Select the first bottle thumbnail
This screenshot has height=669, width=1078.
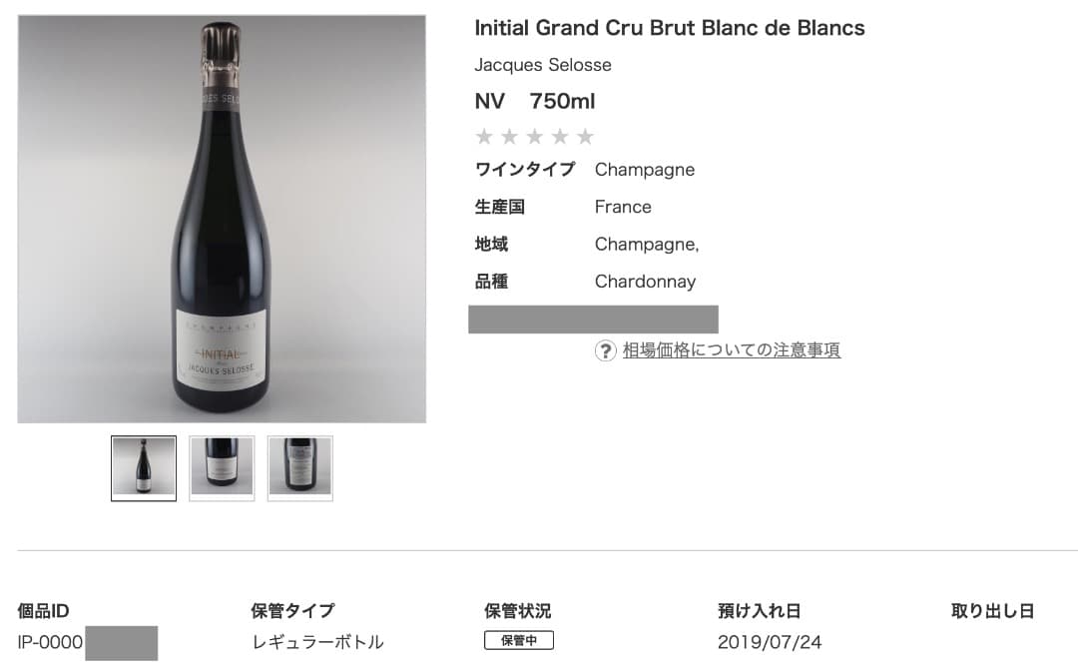[144, 467]
